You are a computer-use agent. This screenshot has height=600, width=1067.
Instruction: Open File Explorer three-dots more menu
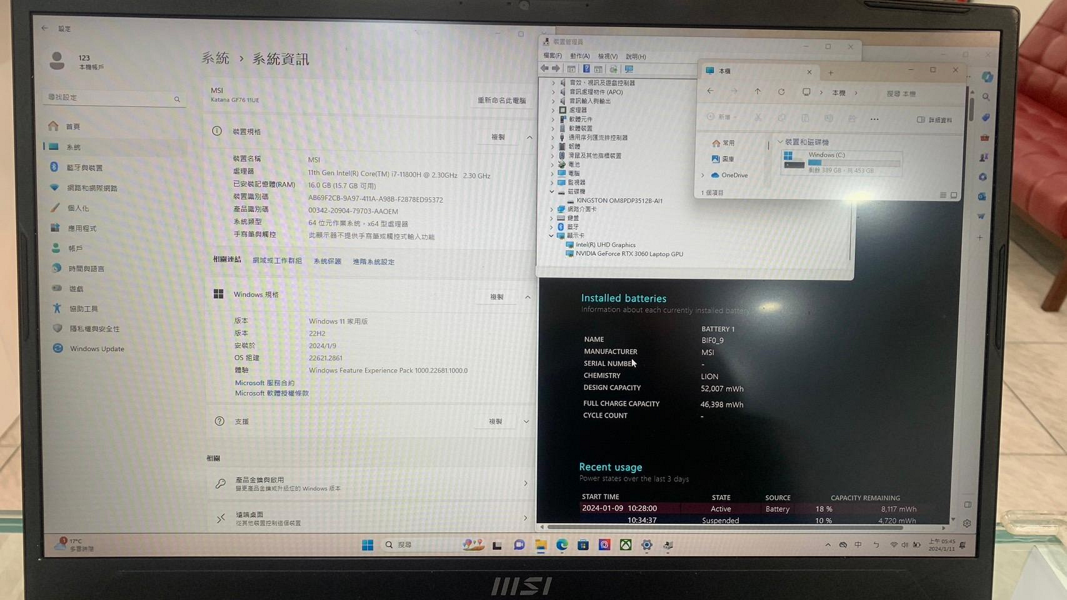[874, 119]
